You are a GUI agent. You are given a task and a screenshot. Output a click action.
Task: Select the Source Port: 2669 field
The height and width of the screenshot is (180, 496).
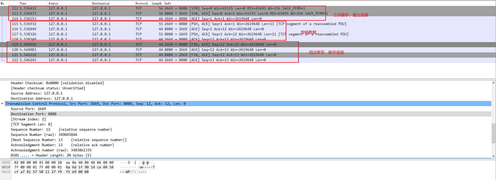28,109
